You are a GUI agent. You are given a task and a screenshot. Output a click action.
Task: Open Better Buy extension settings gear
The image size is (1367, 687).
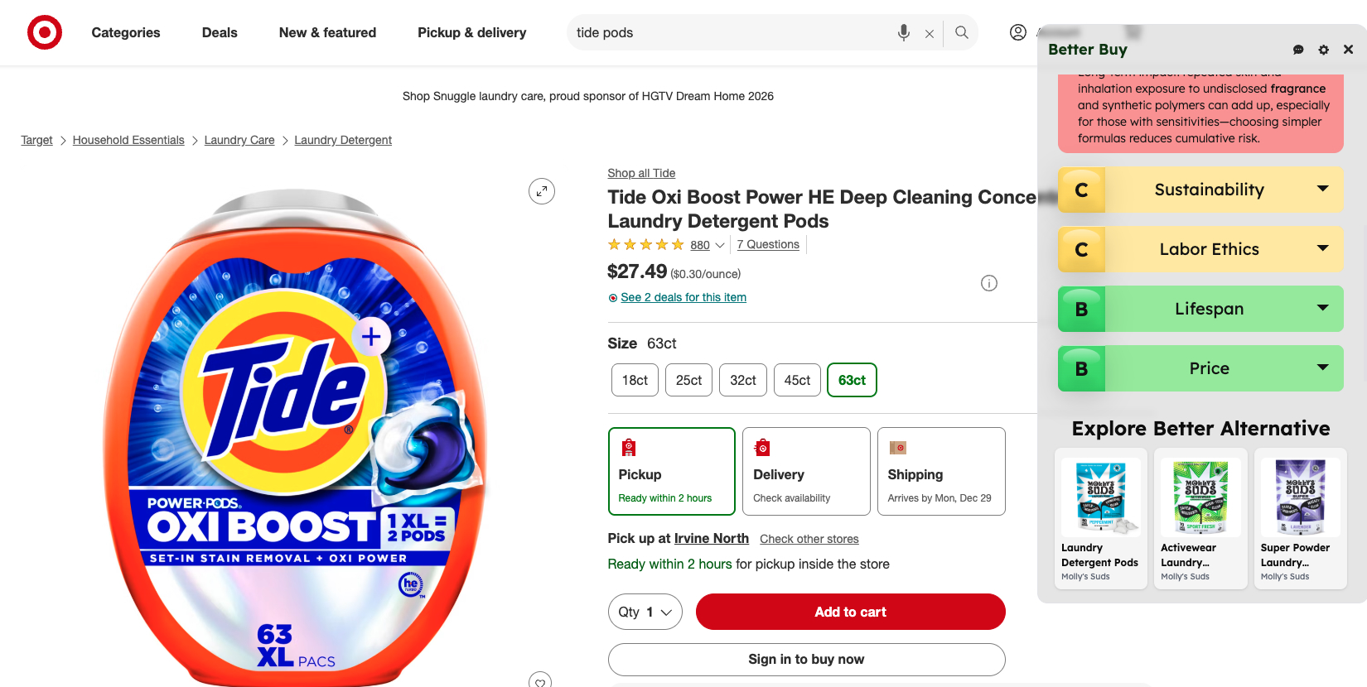1323,50
